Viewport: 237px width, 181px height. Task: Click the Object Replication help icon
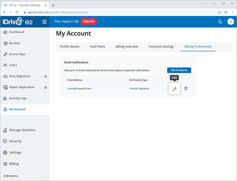click(46, 87)
